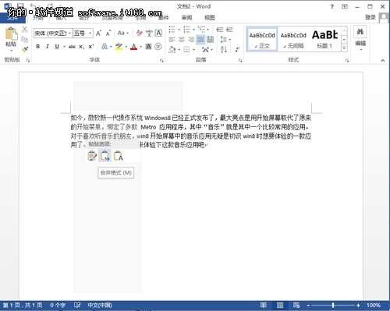Screen dimensions: 390x311
Task: Toggle Bold formatting
Action: [38, 47]
